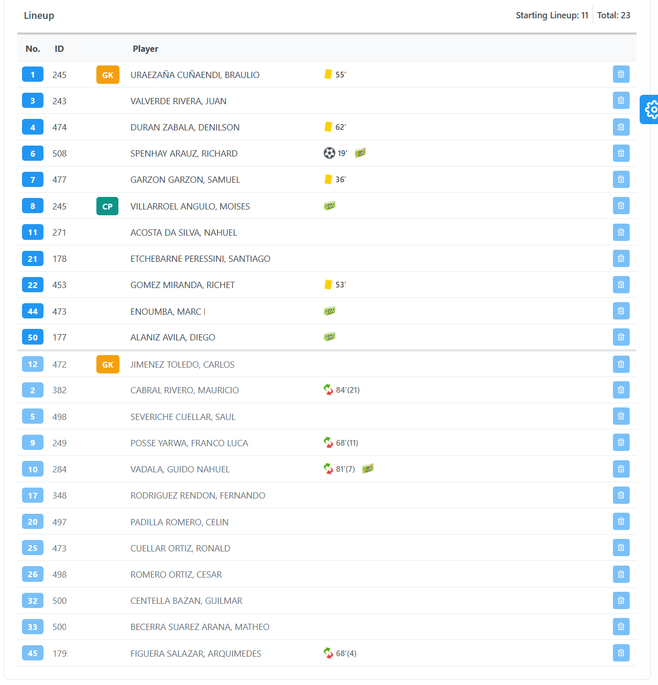This screenshot has width=658, height=685.
Task: Select player VADALA, GUIDO NAHUEL
Action: (x=180, y=469)
